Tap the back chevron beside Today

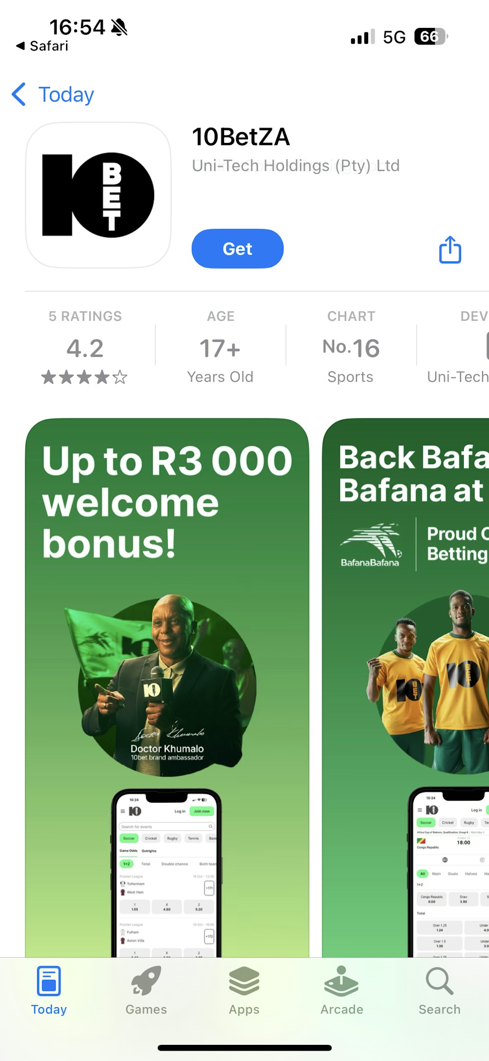pyautogui.click(x=18, y=94)
